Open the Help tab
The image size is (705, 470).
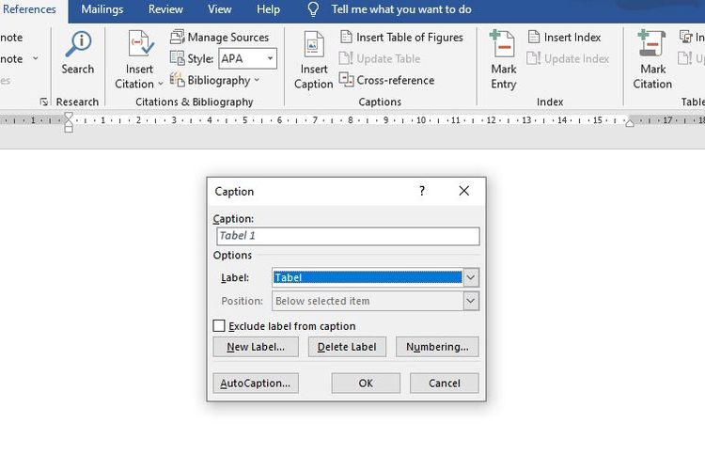tap(268, 9)
